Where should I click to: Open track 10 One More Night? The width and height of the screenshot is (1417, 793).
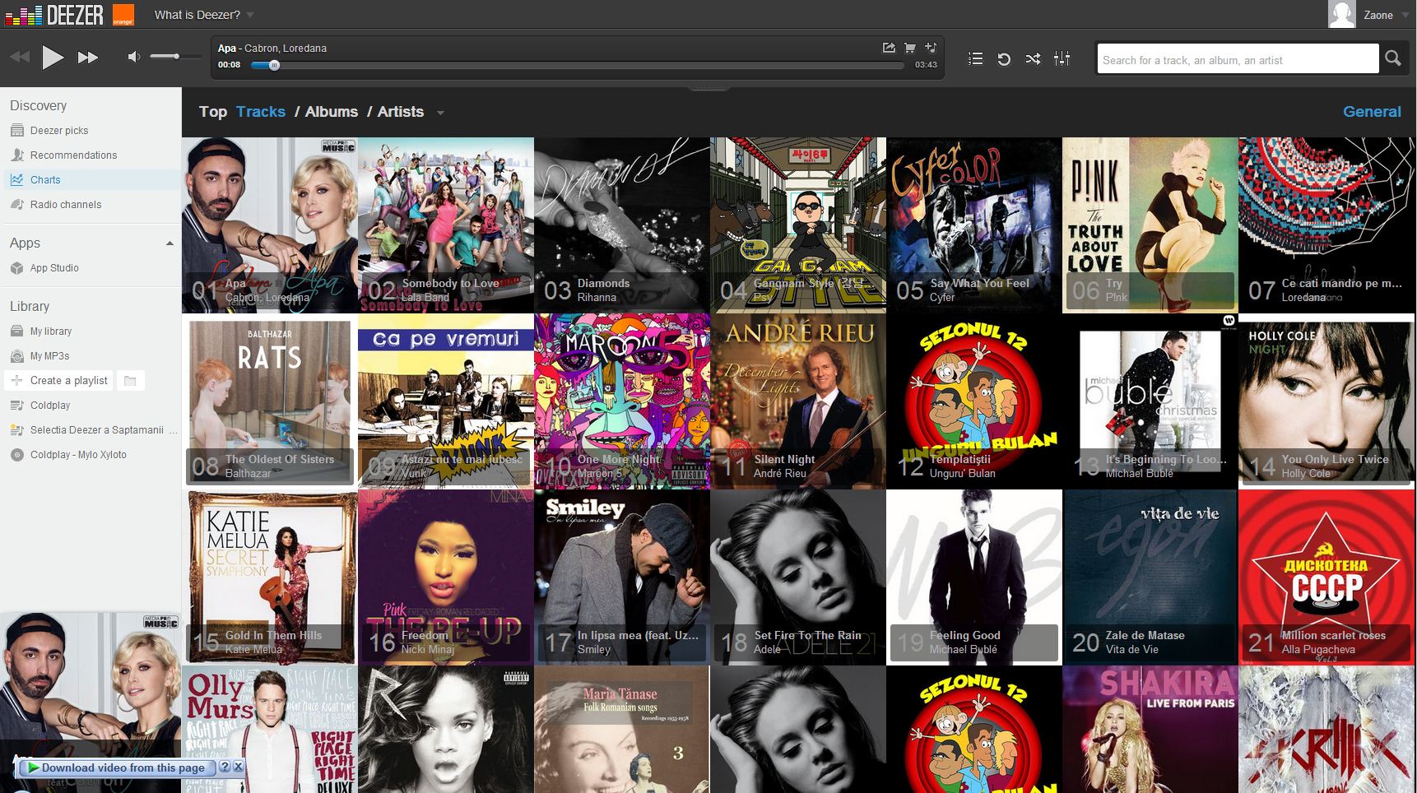[622, 401]
